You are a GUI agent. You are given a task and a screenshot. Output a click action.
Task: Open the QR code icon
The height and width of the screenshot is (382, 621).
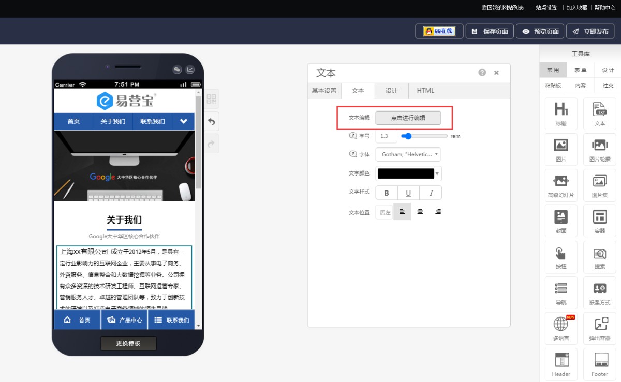pos(211,99)
